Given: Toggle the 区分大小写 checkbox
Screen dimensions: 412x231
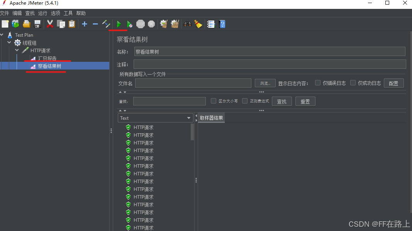Looking at the screenshot, I should (x=214, y=101).
